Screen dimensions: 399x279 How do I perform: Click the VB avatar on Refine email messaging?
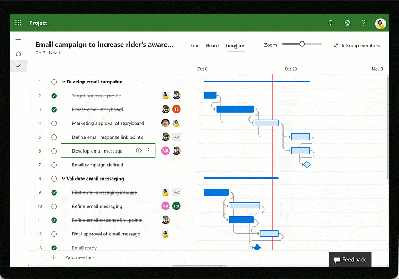click(165, 206)
